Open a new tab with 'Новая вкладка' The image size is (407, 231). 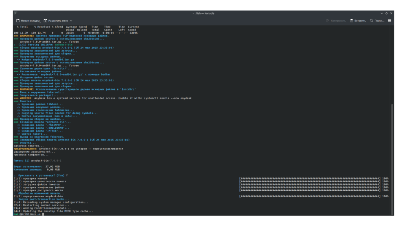[x=28, y=21]
